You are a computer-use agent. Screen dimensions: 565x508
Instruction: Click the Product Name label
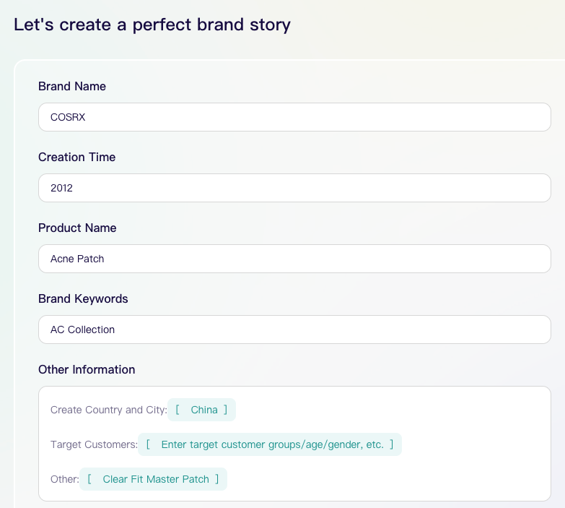coord(77,228)
